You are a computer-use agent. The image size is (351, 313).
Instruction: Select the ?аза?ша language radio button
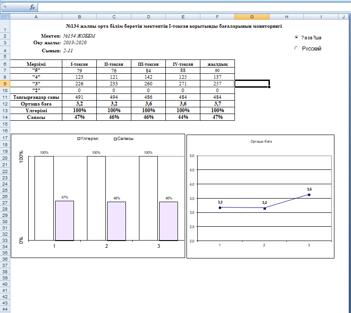[x=296, y=38]
